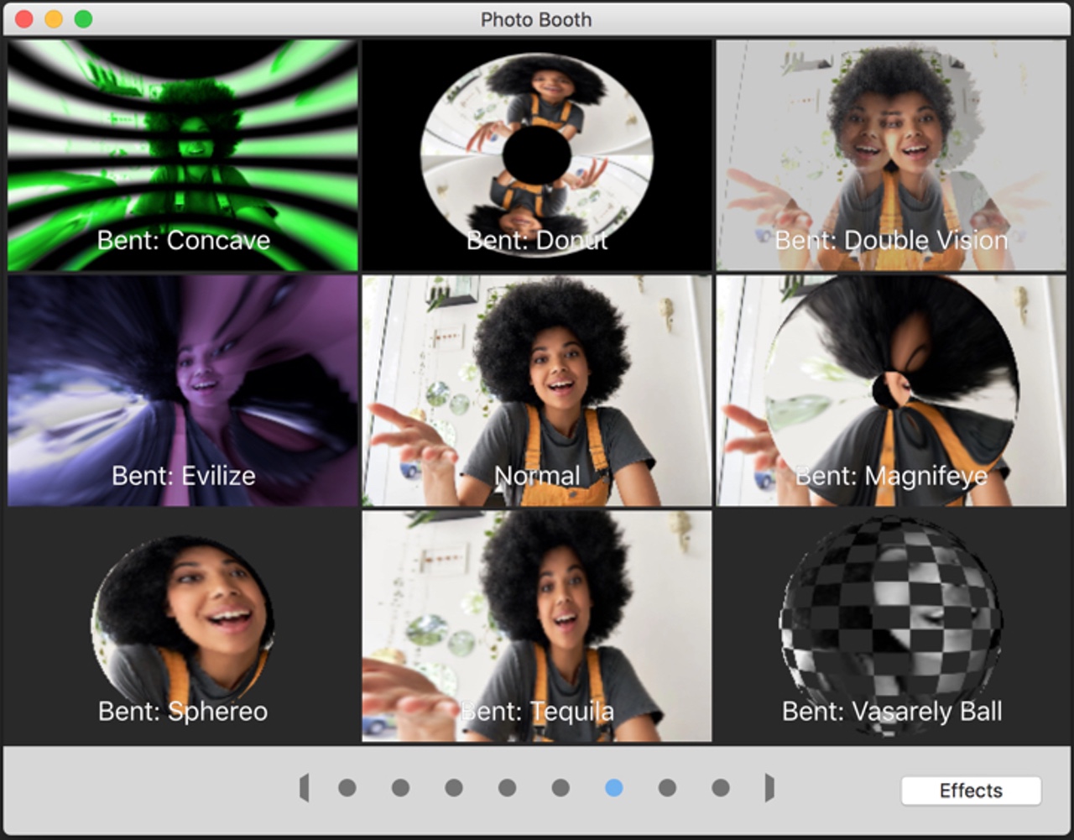The height and width of the screenshot is (840, 1074).
Task: Jump to first effects page dot
Action: click(x=347, y=788)
